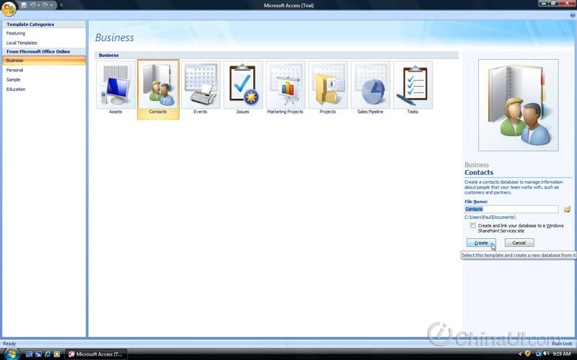577x360 pixels.
Task: Launch Windows Media Player from quick launch
Action: coord(57,354)
